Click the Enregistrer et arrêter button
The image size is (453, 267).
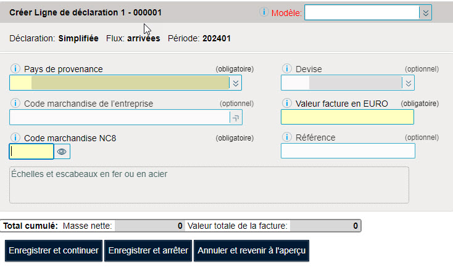click(148, 250)
